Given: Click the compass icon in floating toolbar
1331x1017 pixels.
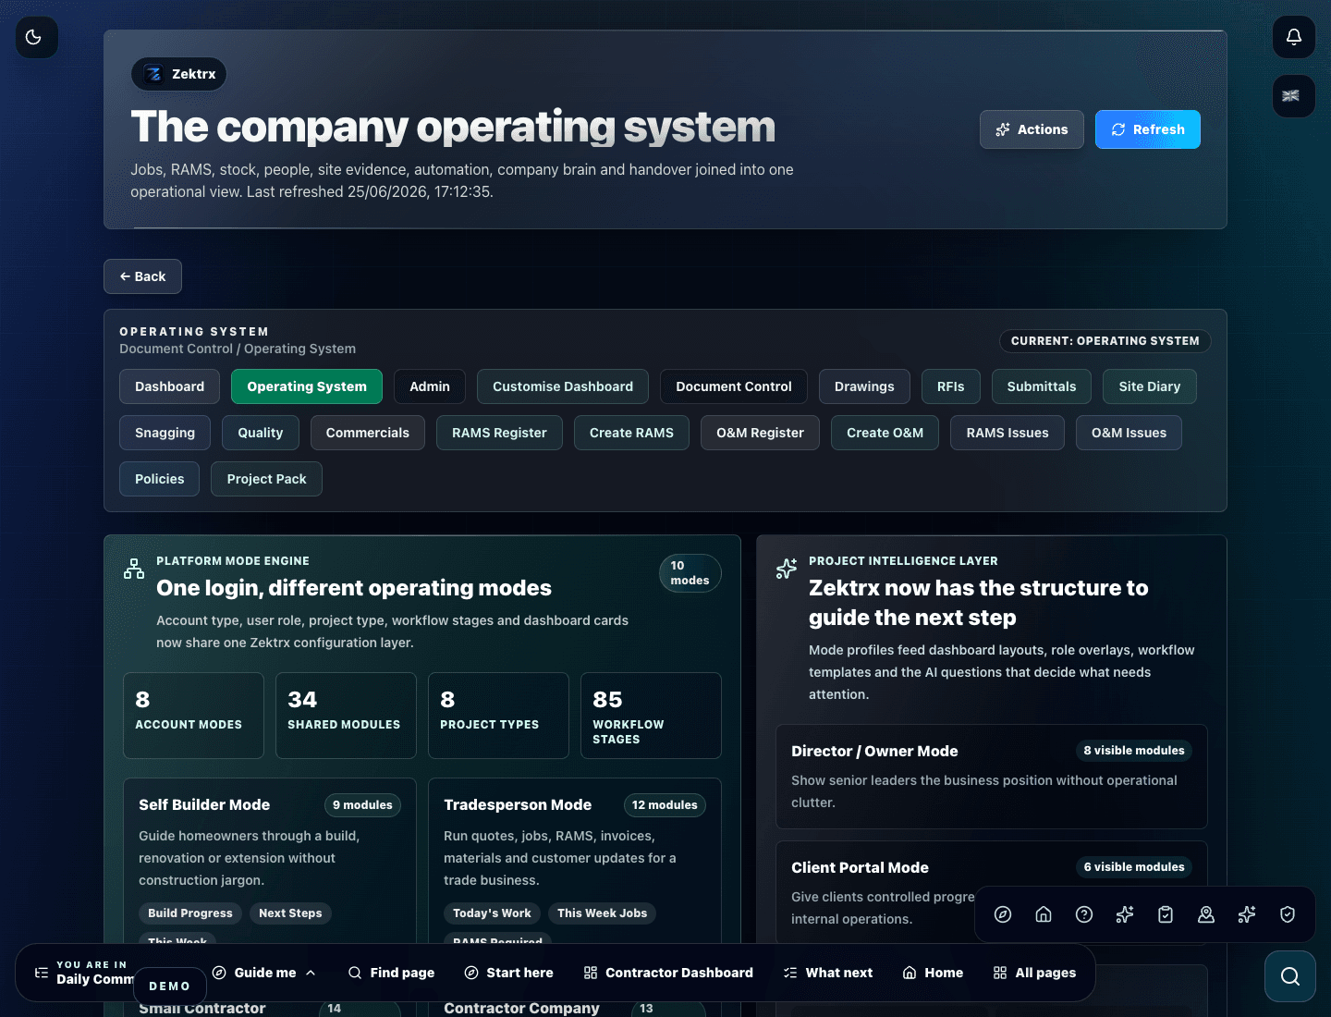Looking at the screenshot, I should click(1003, 914).
